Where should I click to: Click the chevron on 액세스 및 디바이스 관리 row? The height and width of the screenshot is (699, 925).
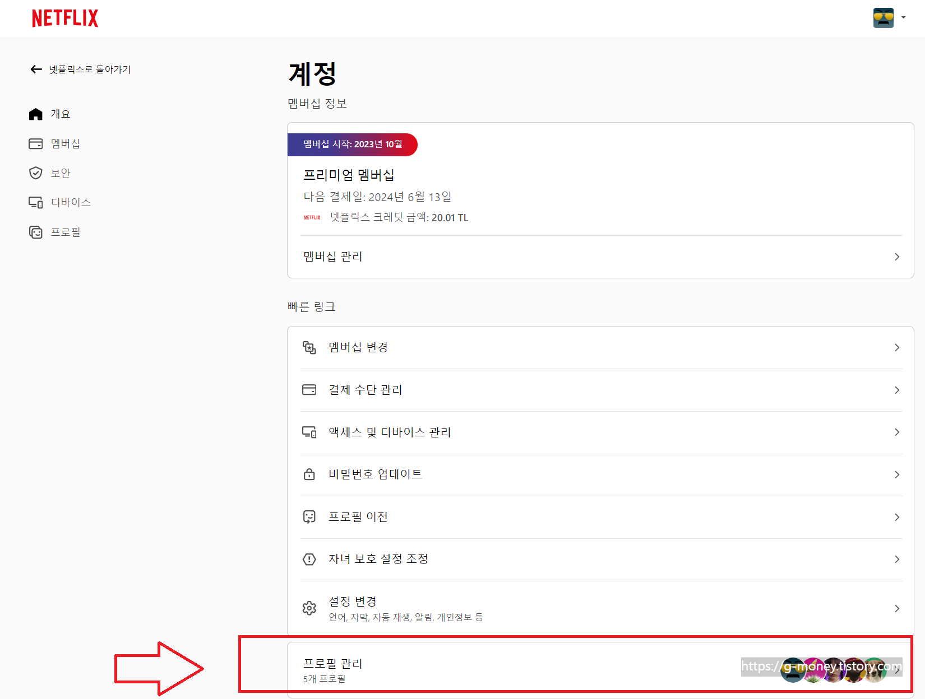click(x=897, y=432)
